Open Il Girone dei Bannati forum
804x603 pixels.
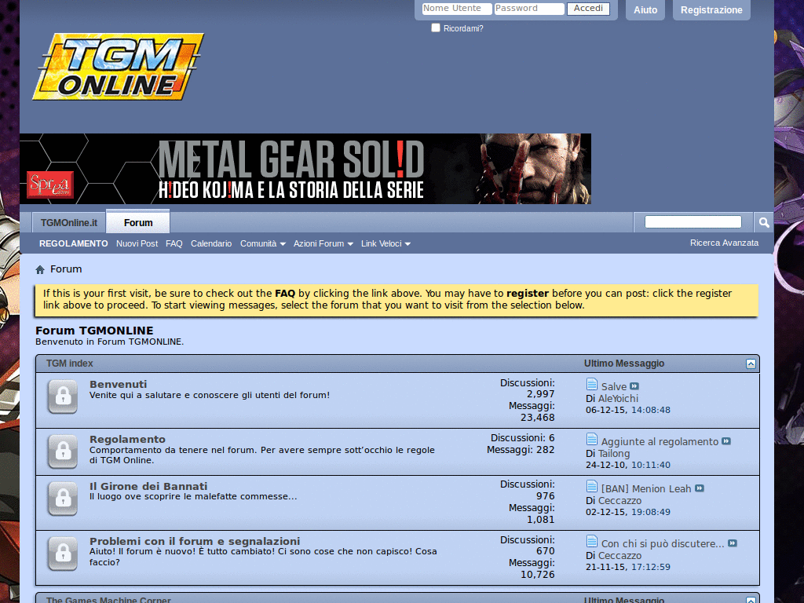click(148, 486)
